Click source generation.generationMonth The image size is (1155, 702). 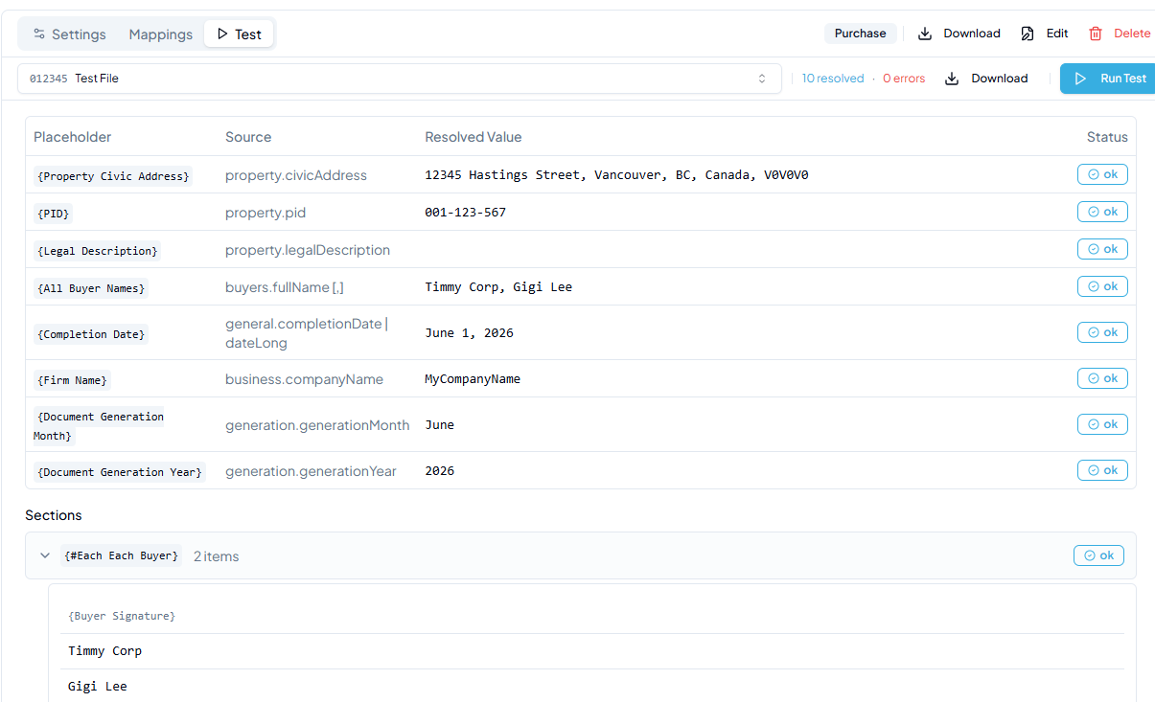click(x=317, y=425)
